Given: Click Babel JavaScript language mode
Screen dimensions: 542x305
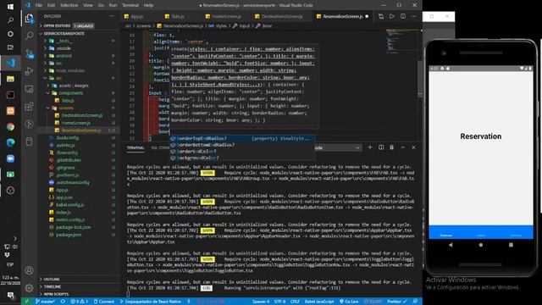Looking at the screenshot, I should [x=319, y=302].
